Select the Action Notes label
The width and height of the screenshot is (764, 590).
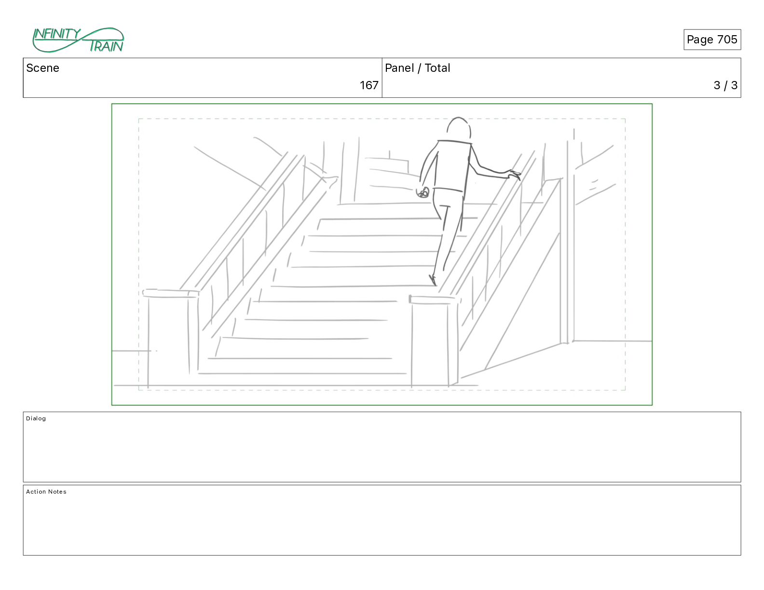click(x=46, y=492)
